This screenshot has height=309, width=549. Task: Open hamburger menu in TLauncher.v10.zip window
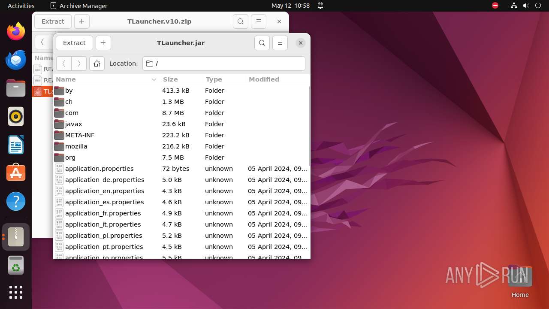(x=258, y=21)
